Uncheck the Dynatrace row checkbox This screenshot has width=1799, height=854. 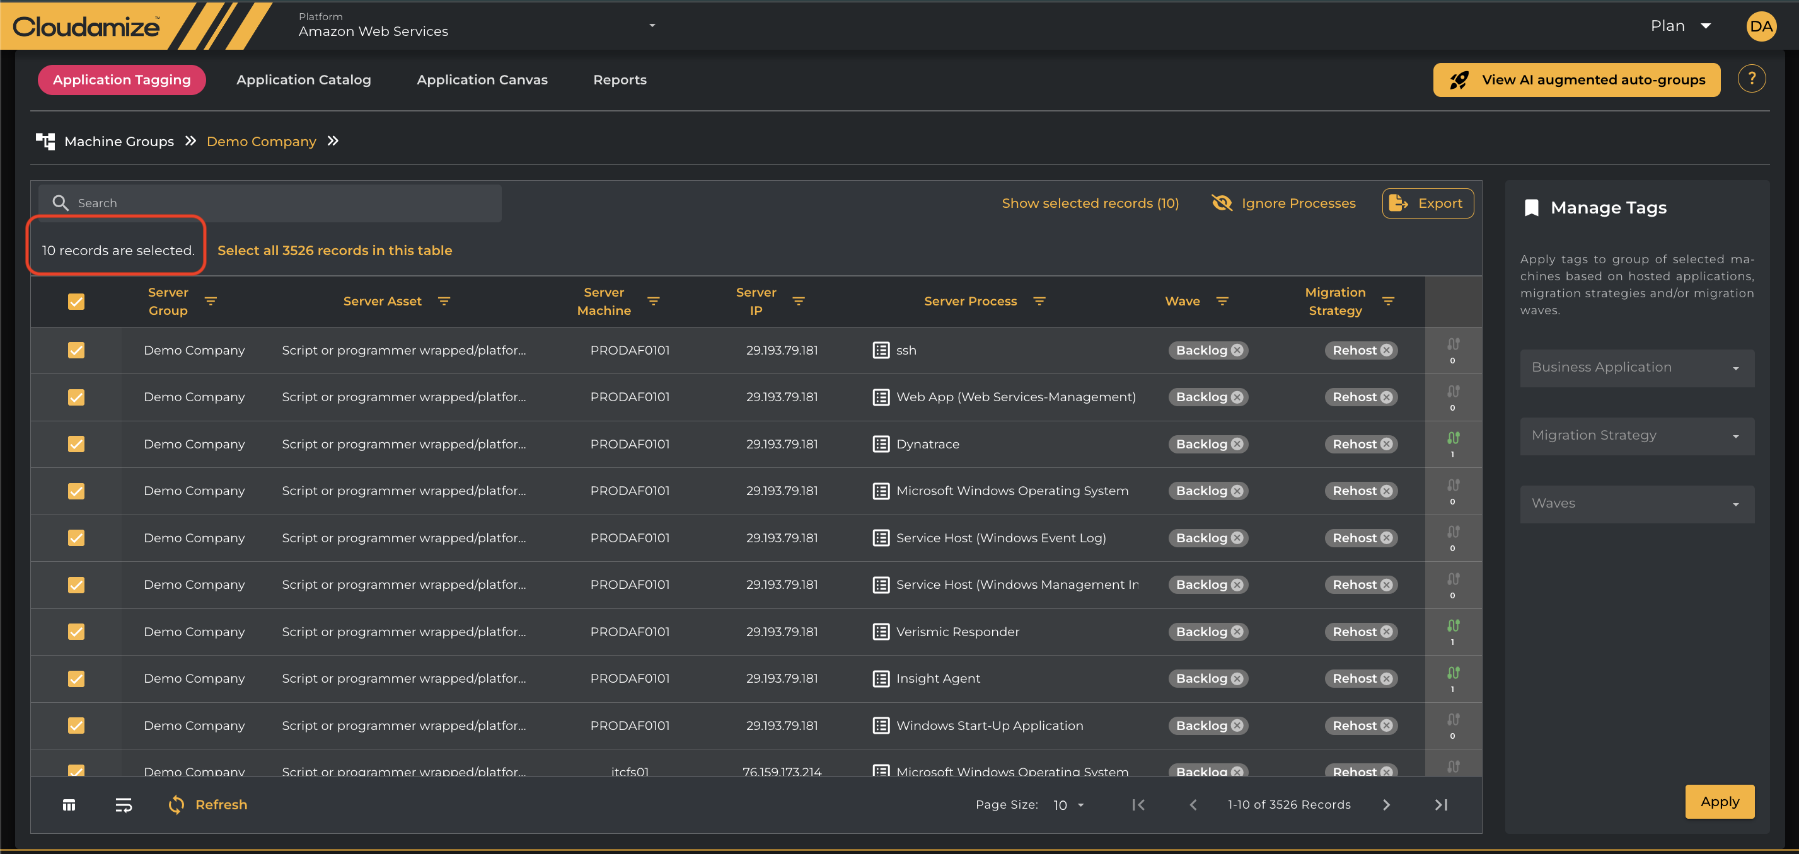(76, 444)
